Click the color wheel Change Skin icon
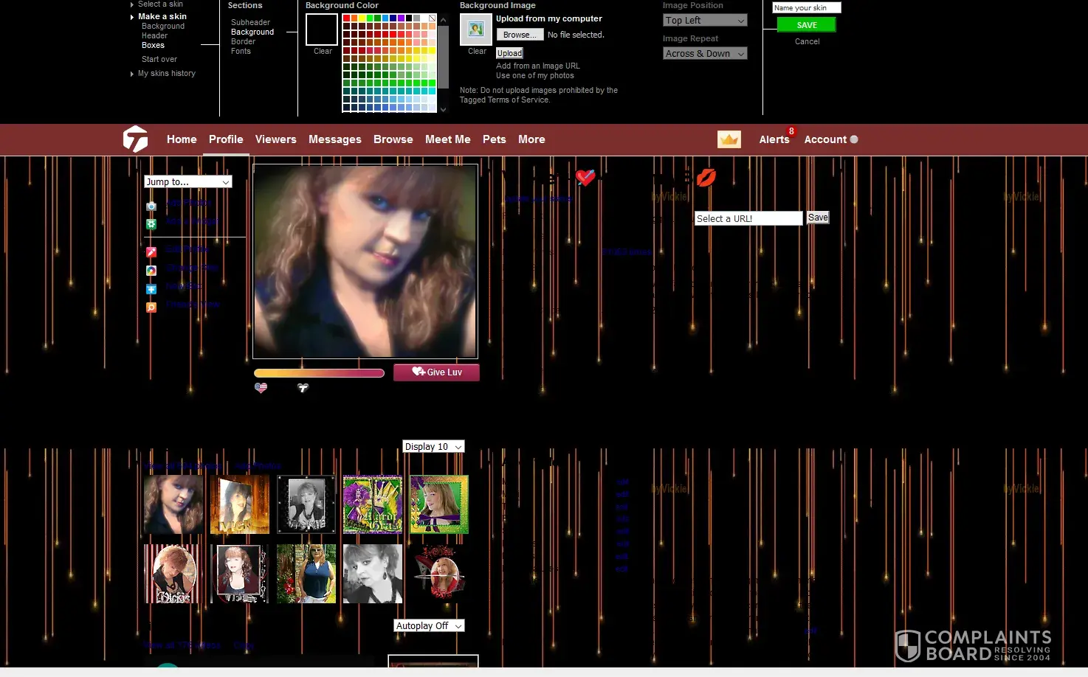1088x677 pixels. pyautogui.click(x=151, y=271)
